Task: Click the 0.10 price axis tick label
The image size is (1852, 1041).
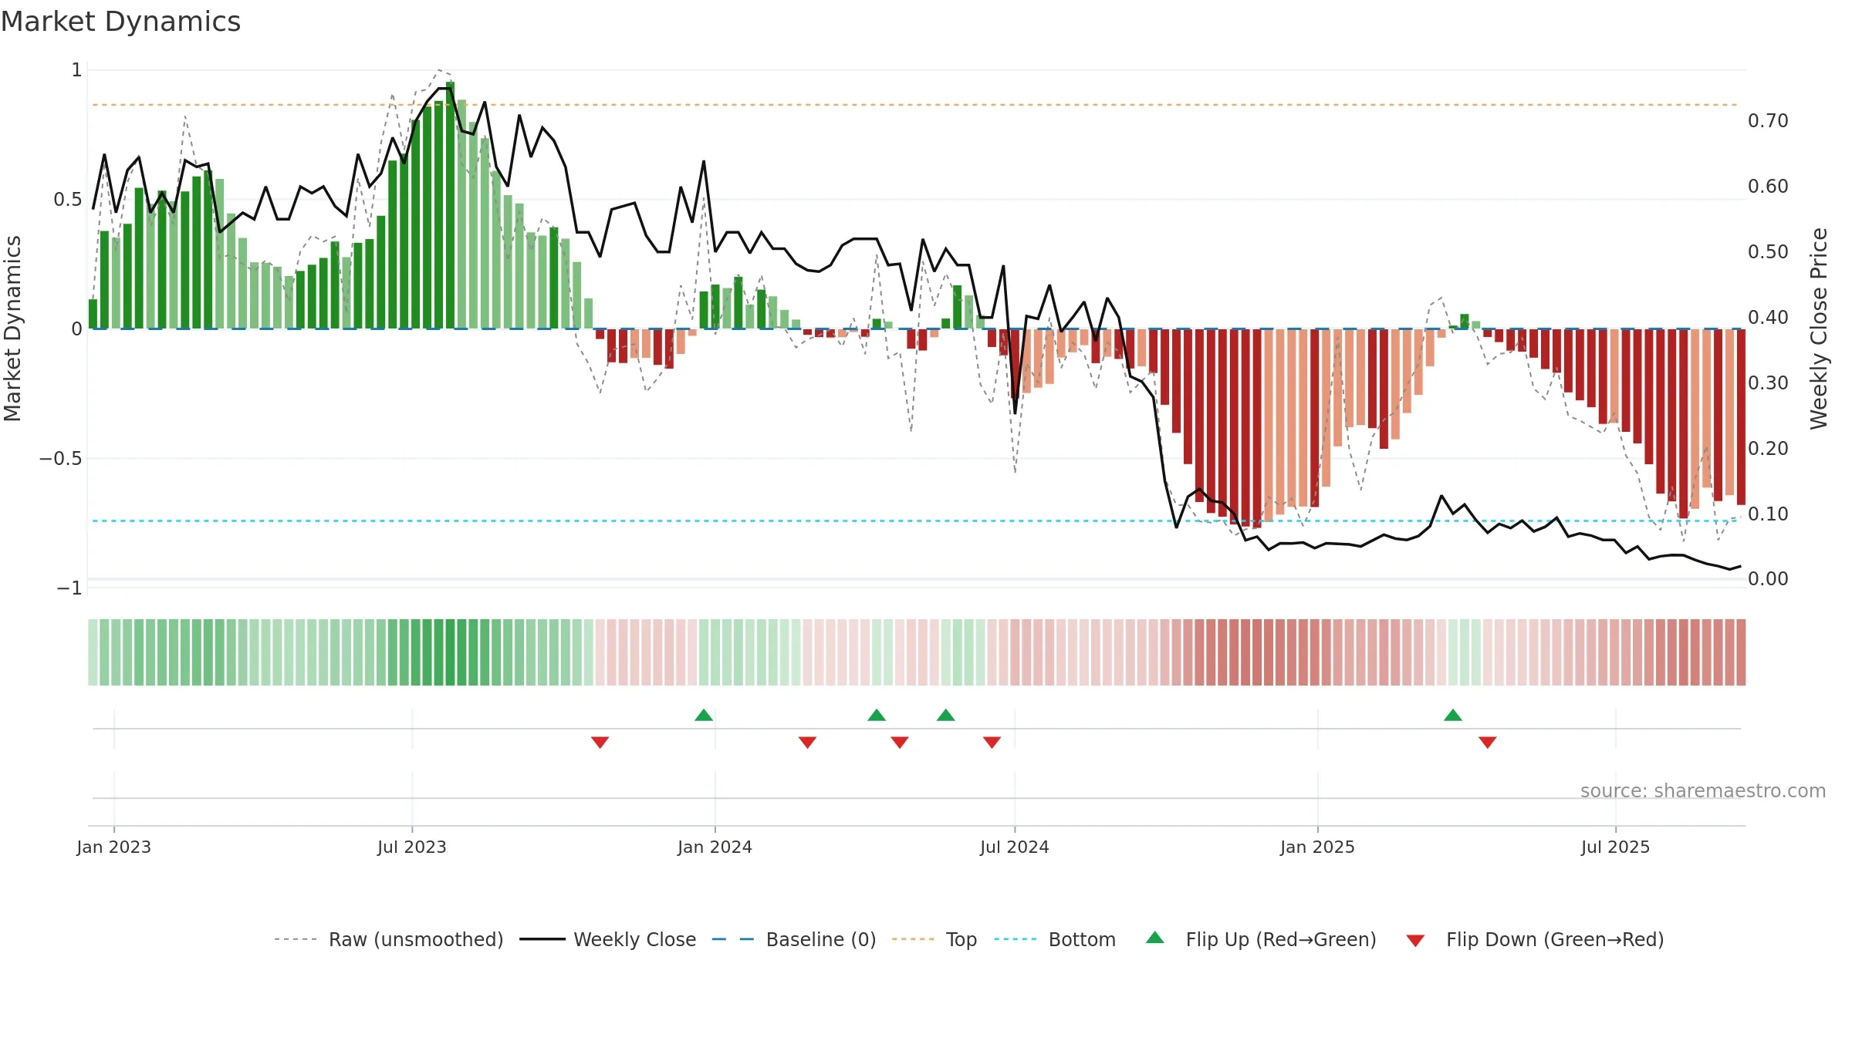Action: click(x=1768, y=514)
